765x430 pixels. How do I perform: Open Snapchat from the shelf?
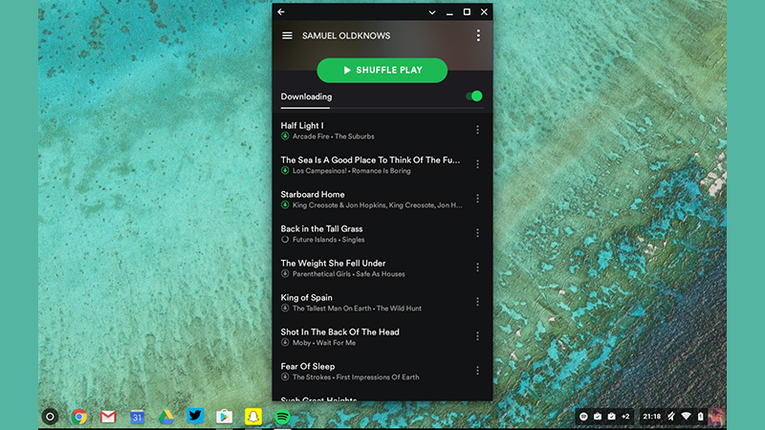(x=253, y=417)
